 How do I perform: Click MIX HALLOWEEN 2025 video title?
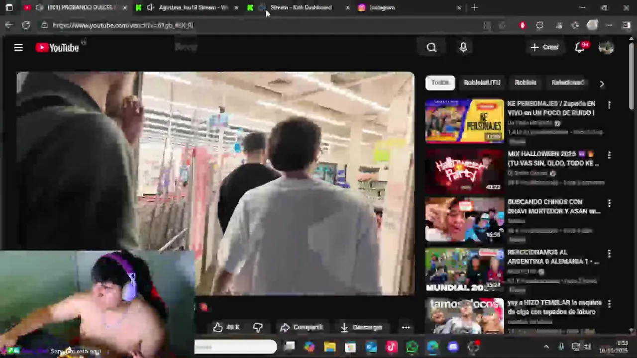point(553,159)
